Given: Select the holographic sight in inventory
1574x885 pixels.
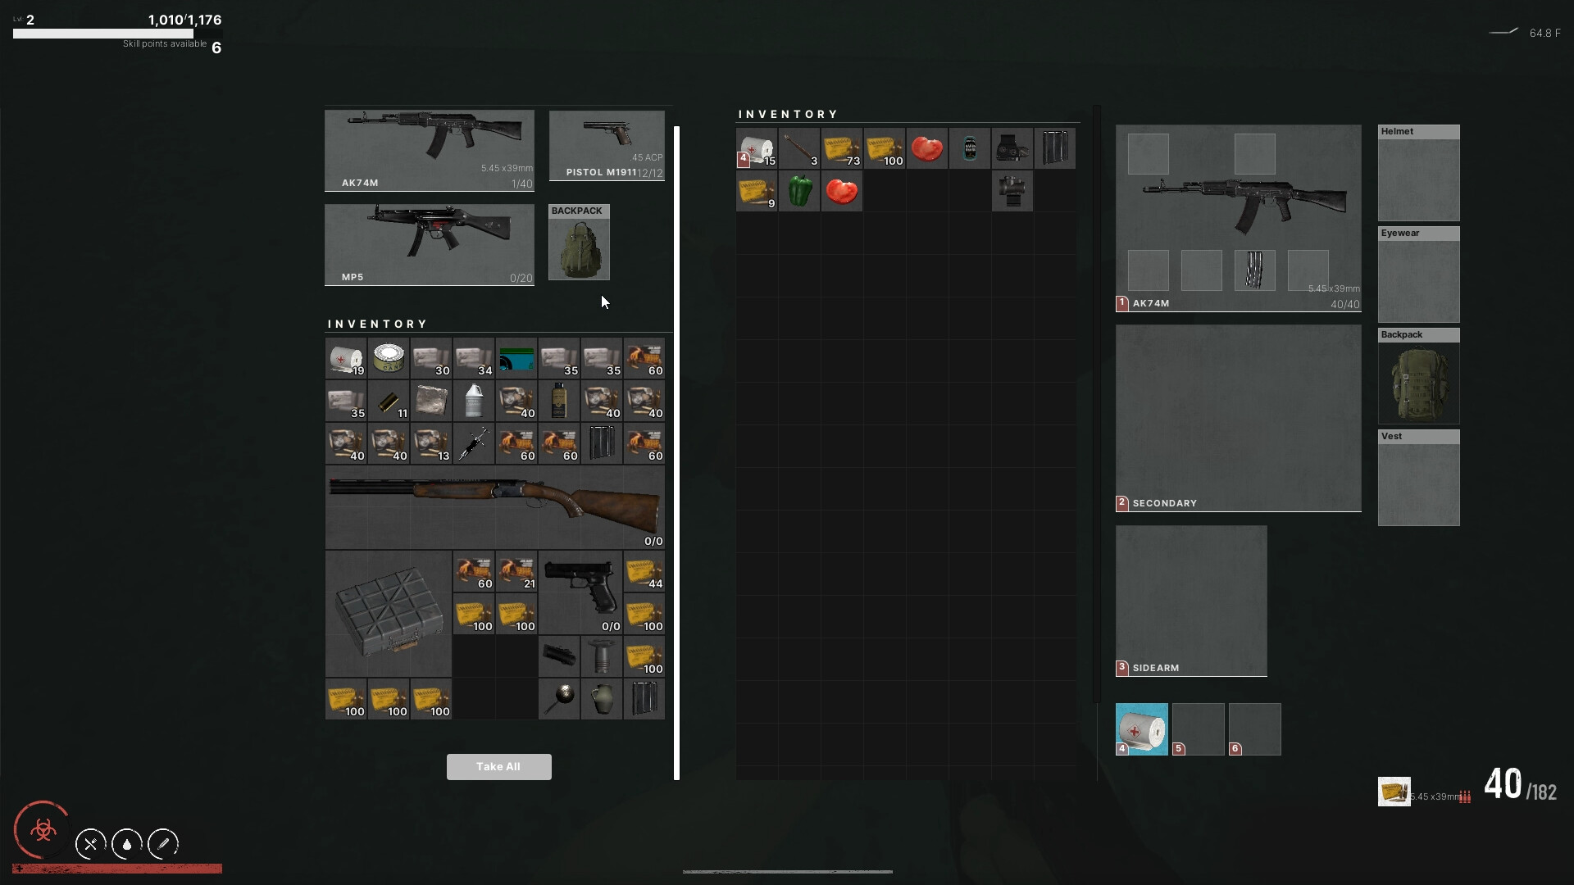Looking at the screenshot, I should coord(1012,148).
